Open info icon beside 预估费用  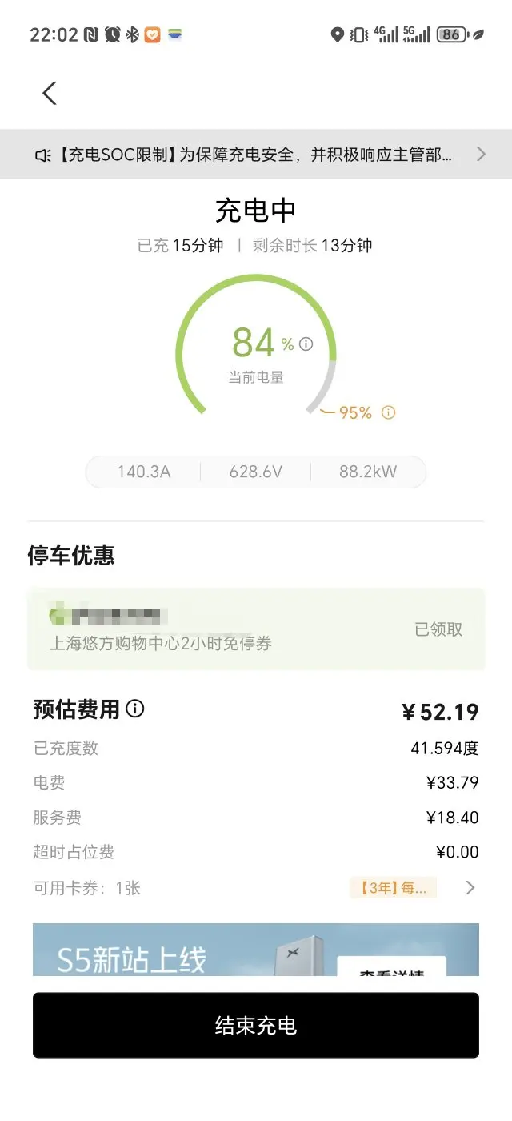[x=135, y=709]
